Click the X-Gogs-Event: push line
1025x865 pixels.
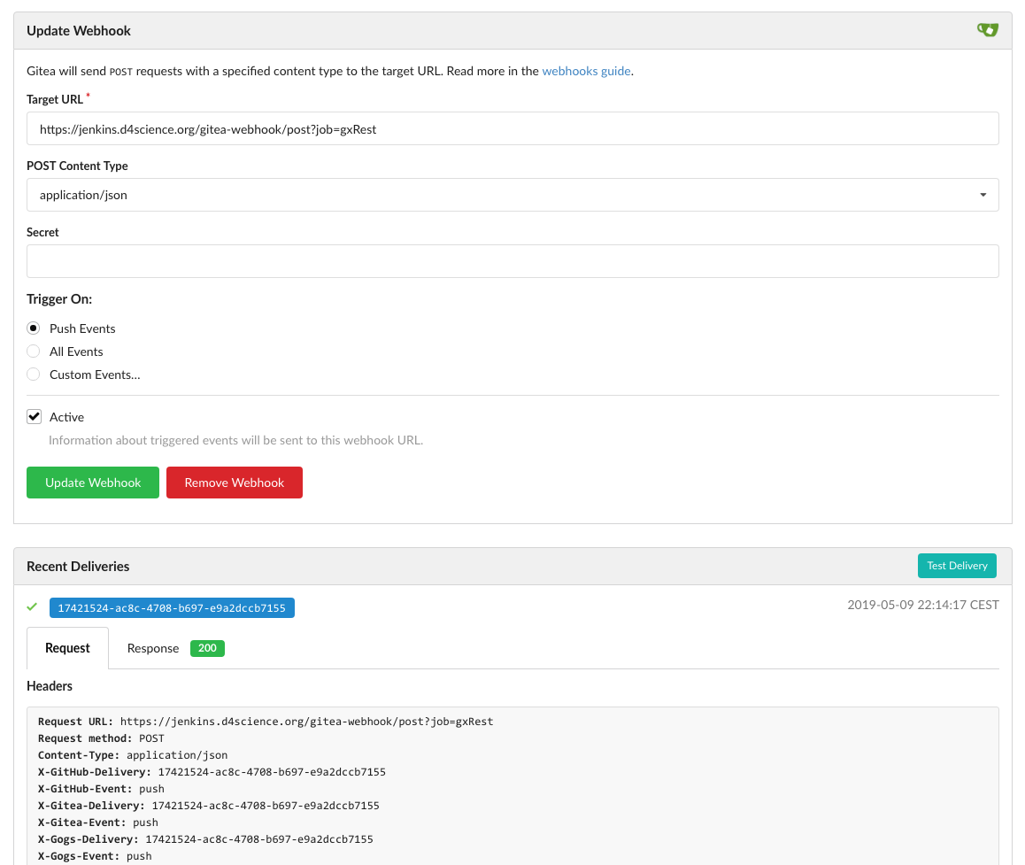point(95,856)
